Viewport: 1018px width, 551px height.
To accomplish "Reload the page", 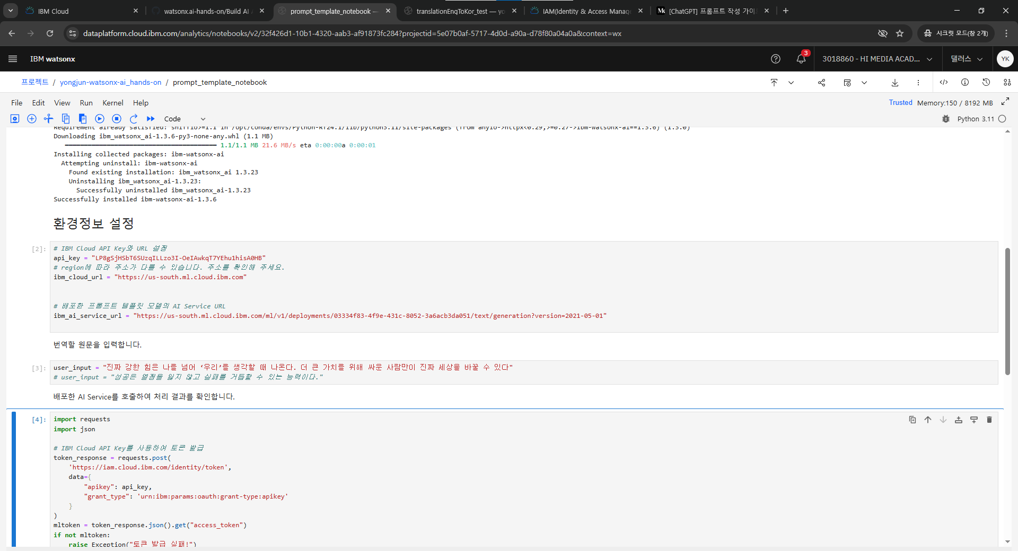I will point(50,33).
